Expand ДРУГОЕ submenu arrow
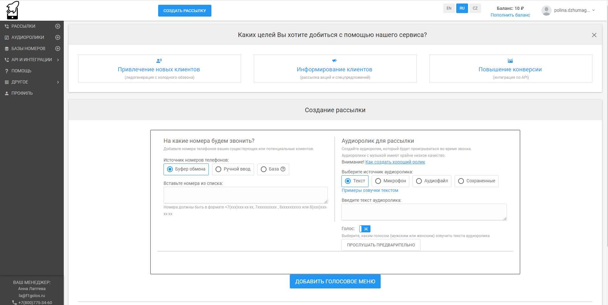The width and height of the screenshot is (608, 305). tap(58, 82)
